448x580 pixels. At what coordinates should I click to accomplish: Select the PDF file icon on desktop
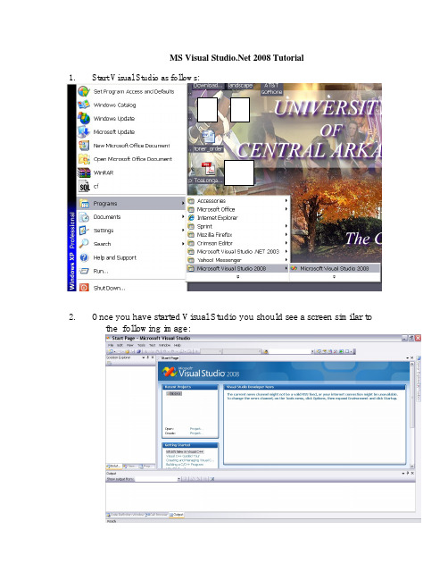tap(208, 172)
